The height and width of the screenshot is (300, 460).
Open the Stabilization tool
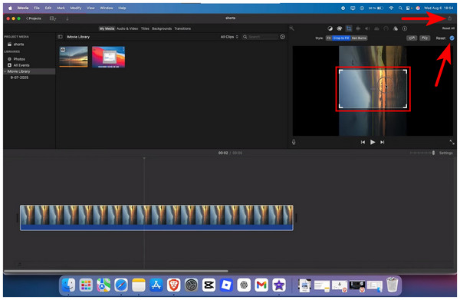tap(358, 28)
